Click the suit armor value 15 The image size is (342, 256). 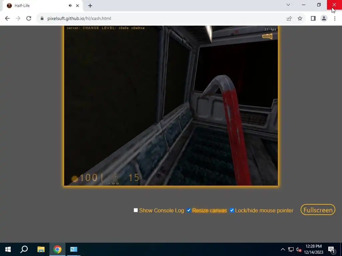(x=134, y=178)
